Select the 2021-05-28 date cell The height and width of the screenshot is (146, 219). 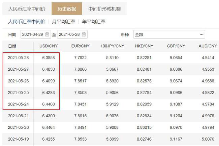(x=18, y=57)
